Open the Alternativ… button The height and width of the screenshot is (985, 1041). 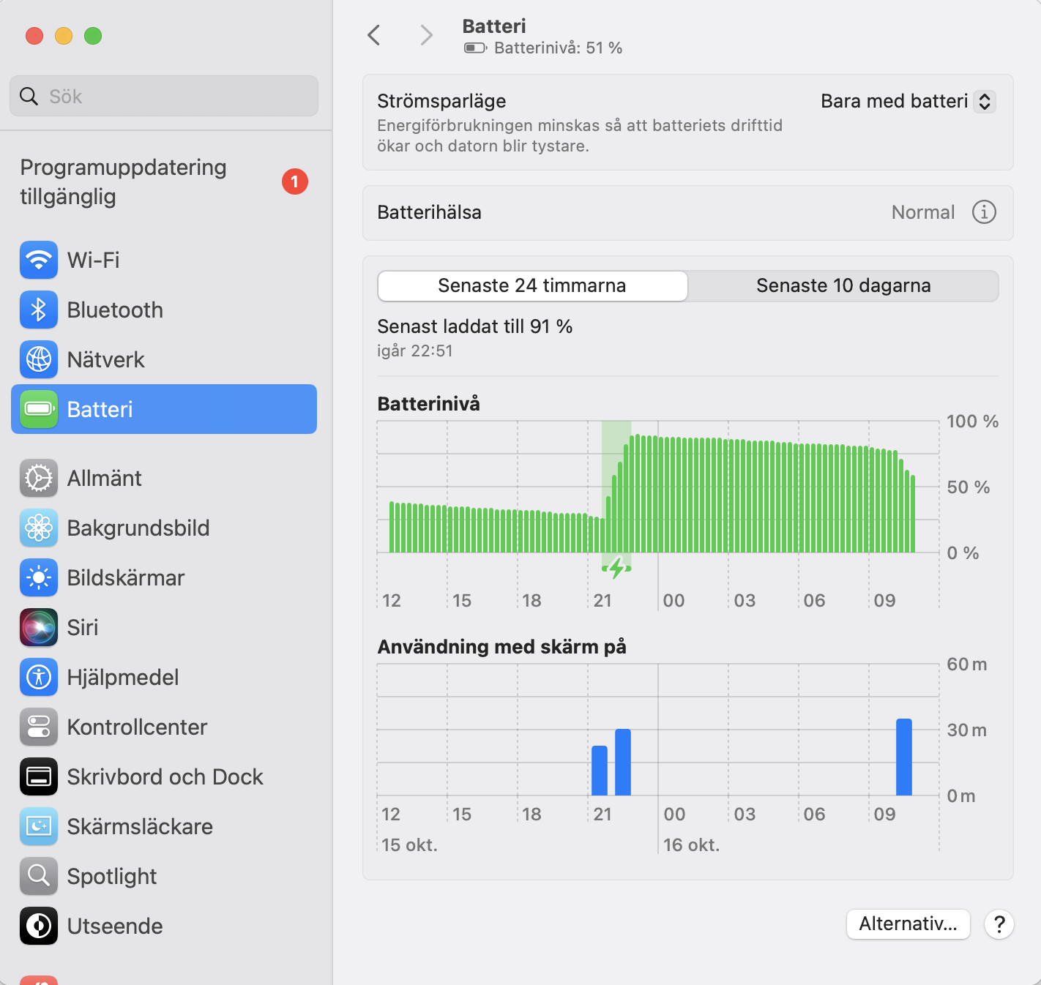pyautogui.click(x=908, y=924)
